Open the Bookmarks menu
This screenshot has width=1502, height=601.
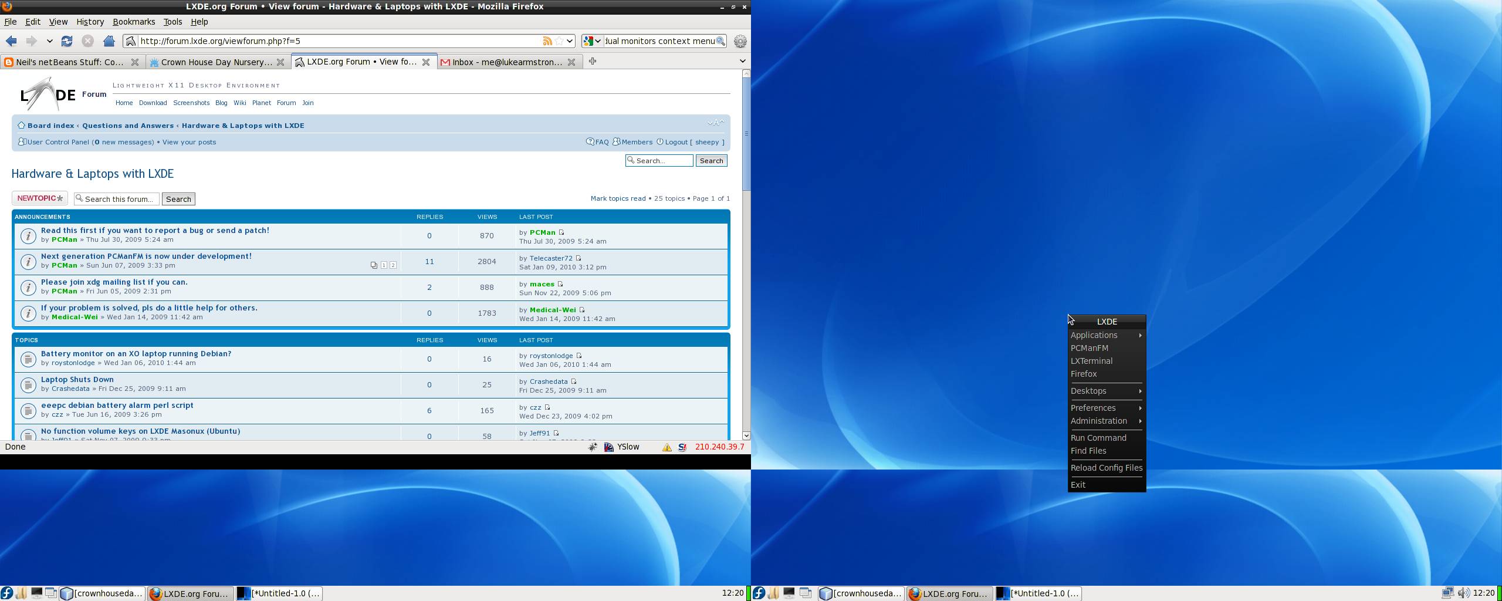tap(134, 22)
